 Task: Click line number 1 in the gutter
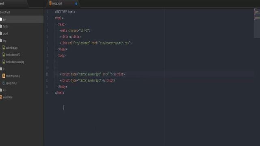pyautogui.click(x=48, y=12)
